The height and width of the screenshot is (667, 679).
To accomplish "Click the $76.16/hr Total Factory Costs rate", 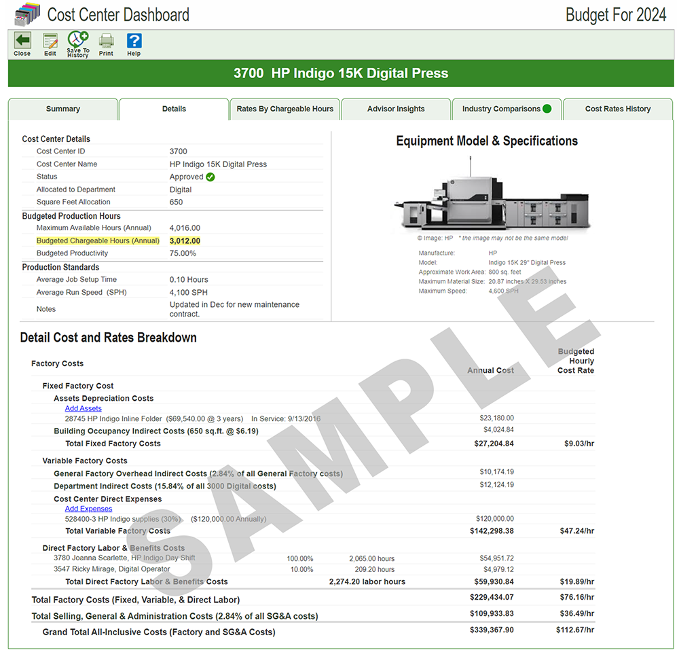I will point(576,597).
